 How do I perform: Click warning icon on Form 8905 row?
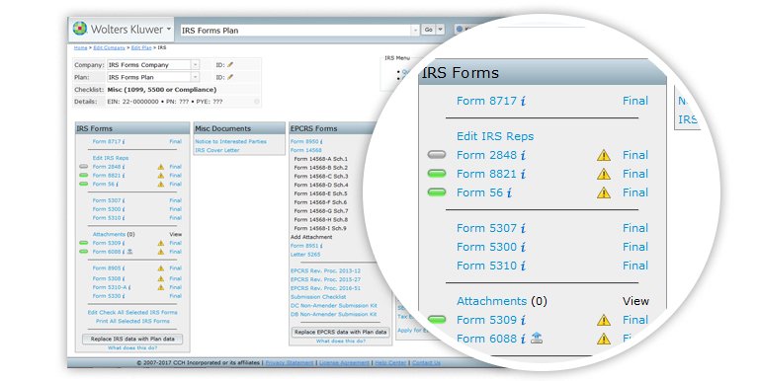tap(161, 268)
